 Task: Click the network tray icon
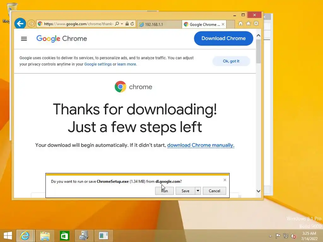pos(286,236)
